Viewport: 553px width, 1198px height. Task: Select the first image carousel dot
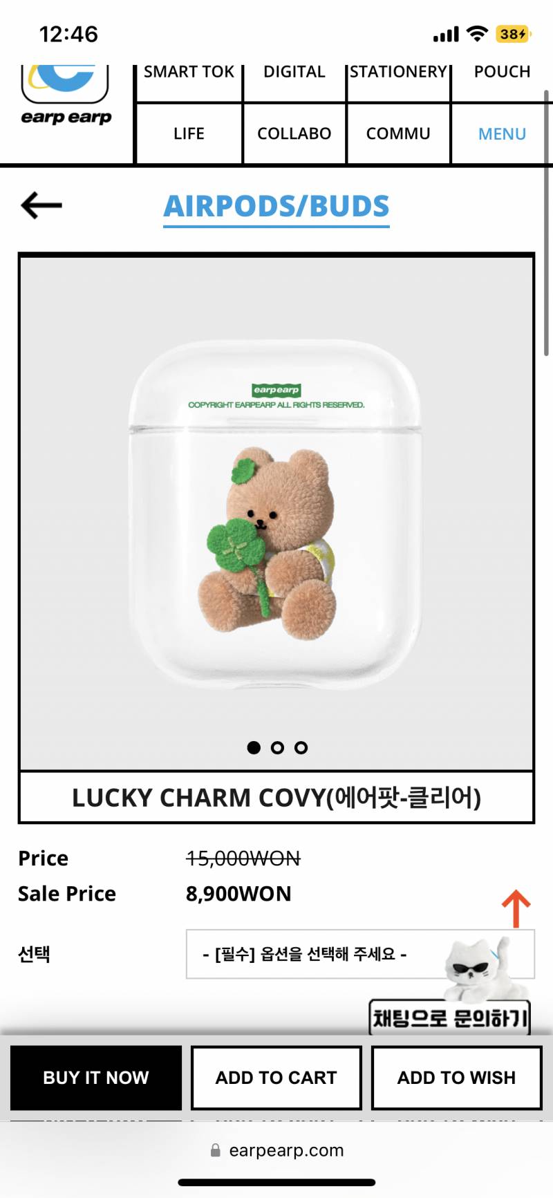click(x=254, y=747)
